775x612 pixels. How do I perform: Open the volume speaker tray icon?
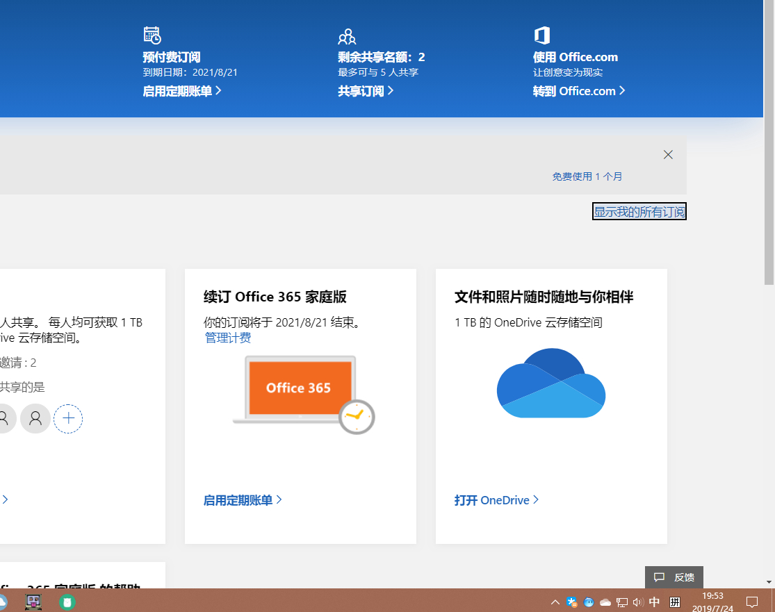[x=638, y=602]
